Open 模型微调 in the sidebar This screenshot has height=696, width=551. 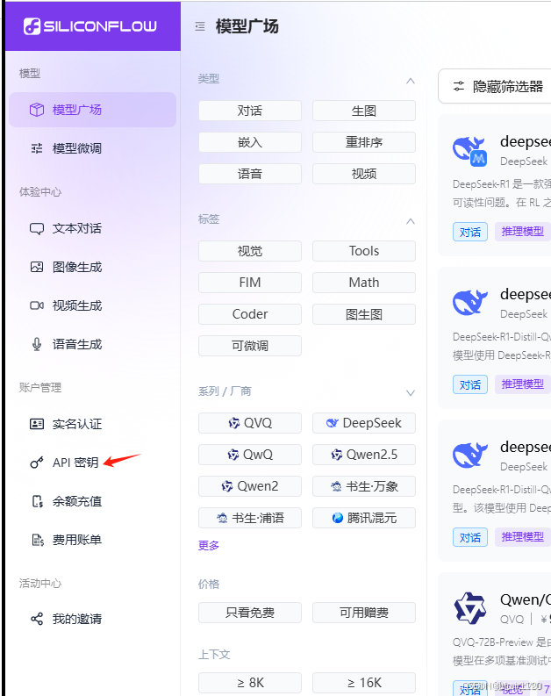point(92,148)
